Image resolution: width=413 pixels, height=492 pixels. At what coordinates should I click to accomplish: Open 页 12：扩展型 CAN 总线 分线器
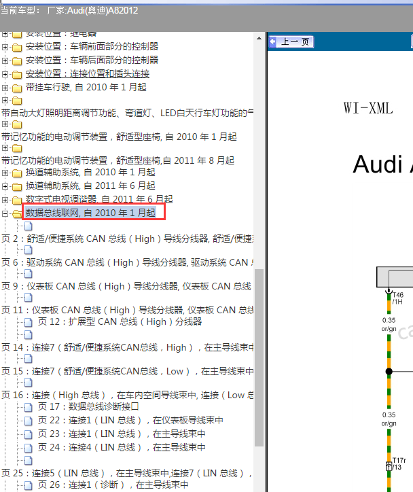(x=120, y=322)
